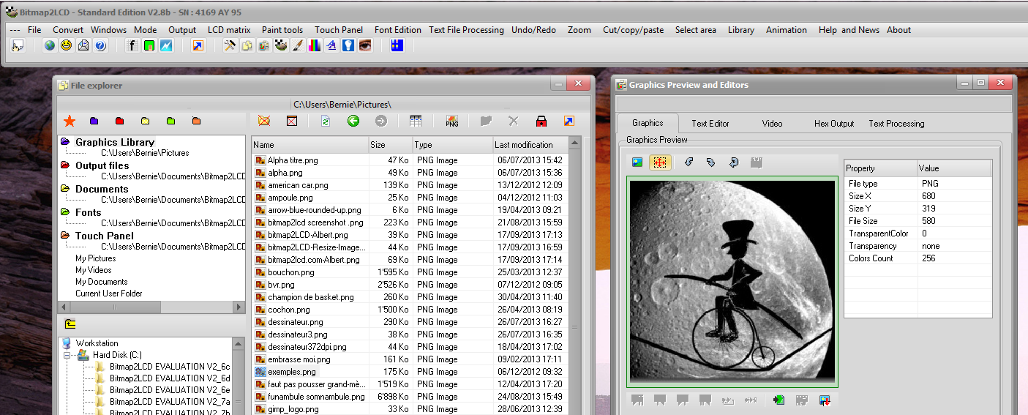Click the purple folder shortcut icon
The image size is (1028, 415).
click(94, 121)
